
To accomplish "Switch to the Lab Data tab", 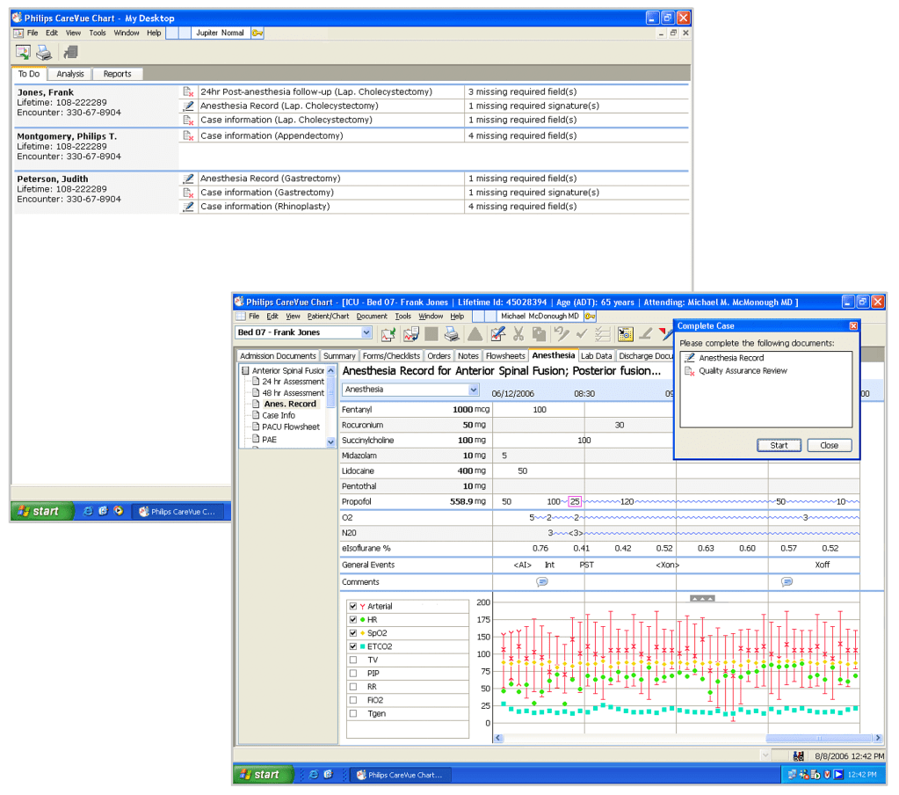I will point(596,356).
